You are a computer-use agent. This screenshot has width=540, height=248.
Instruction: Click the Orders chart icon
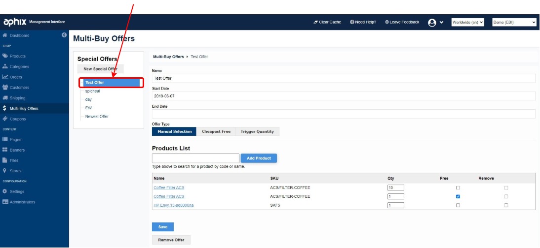coord(5,77)
